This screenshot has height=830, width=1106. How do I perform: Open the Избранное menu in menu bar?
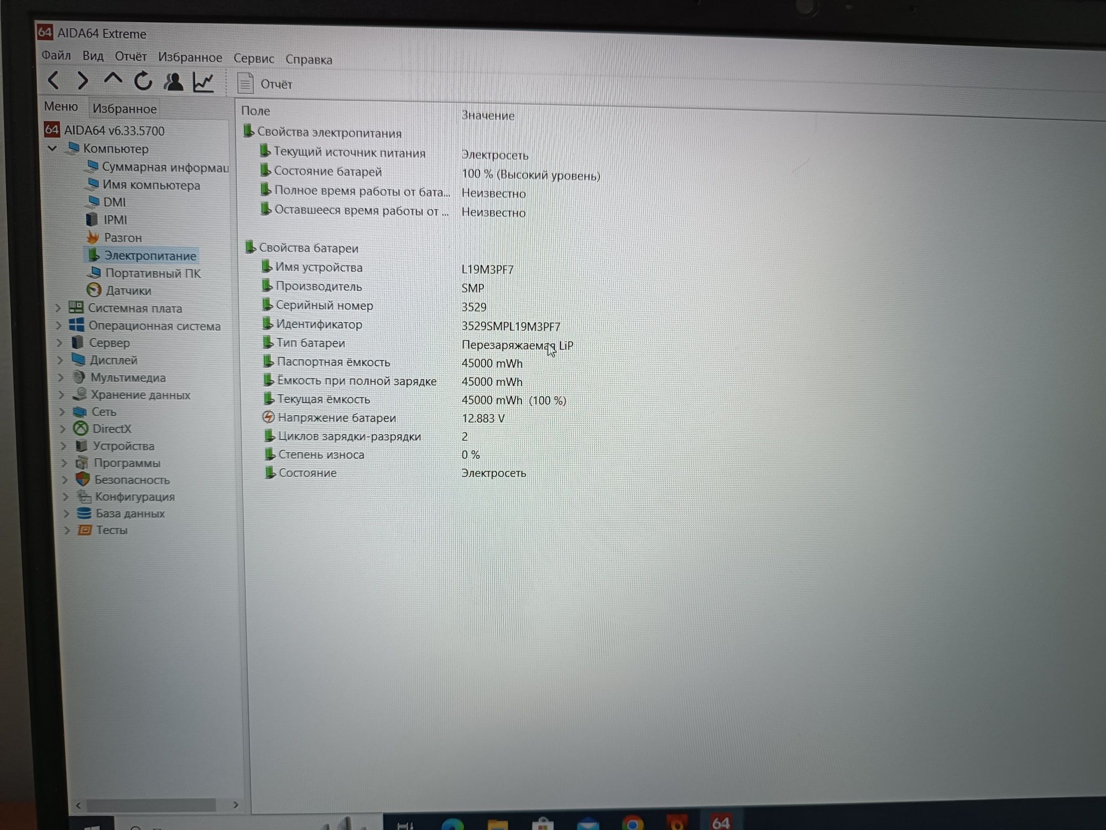tap(190, 58)
